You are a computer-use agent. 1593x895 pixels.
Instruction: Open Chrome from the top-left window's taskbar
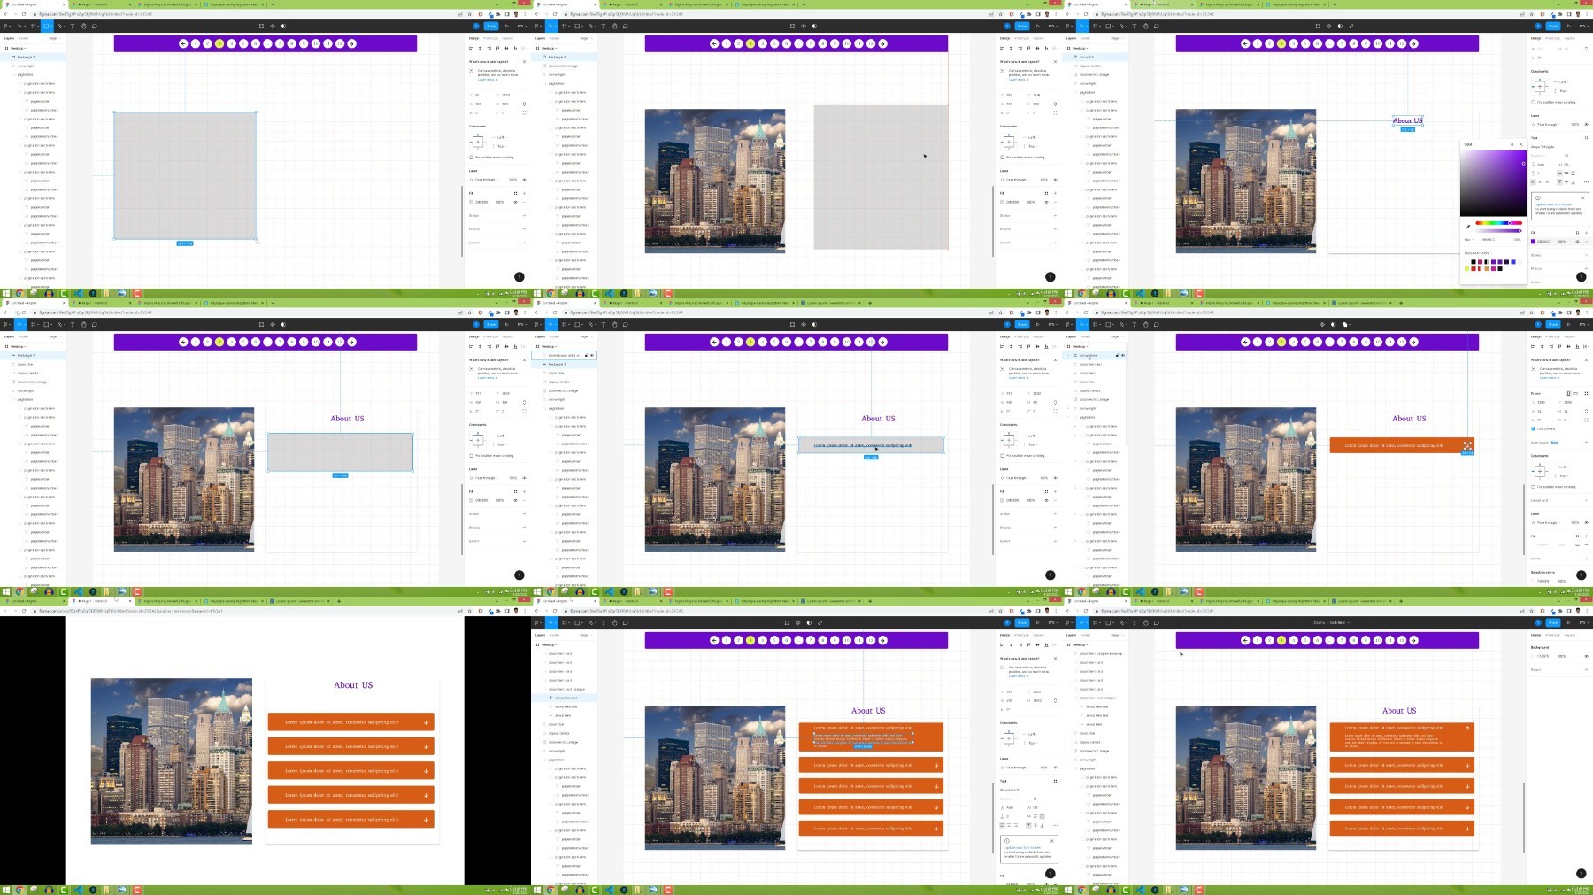[x=19, y=294]
